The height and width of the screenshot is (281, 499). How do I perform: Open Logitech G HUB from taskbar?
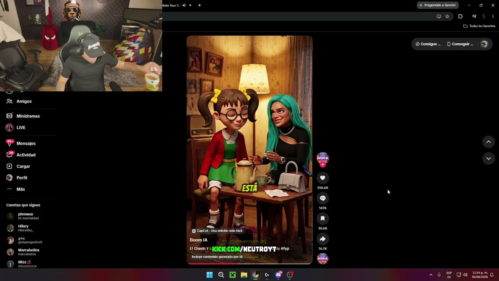tap(267, 275)
